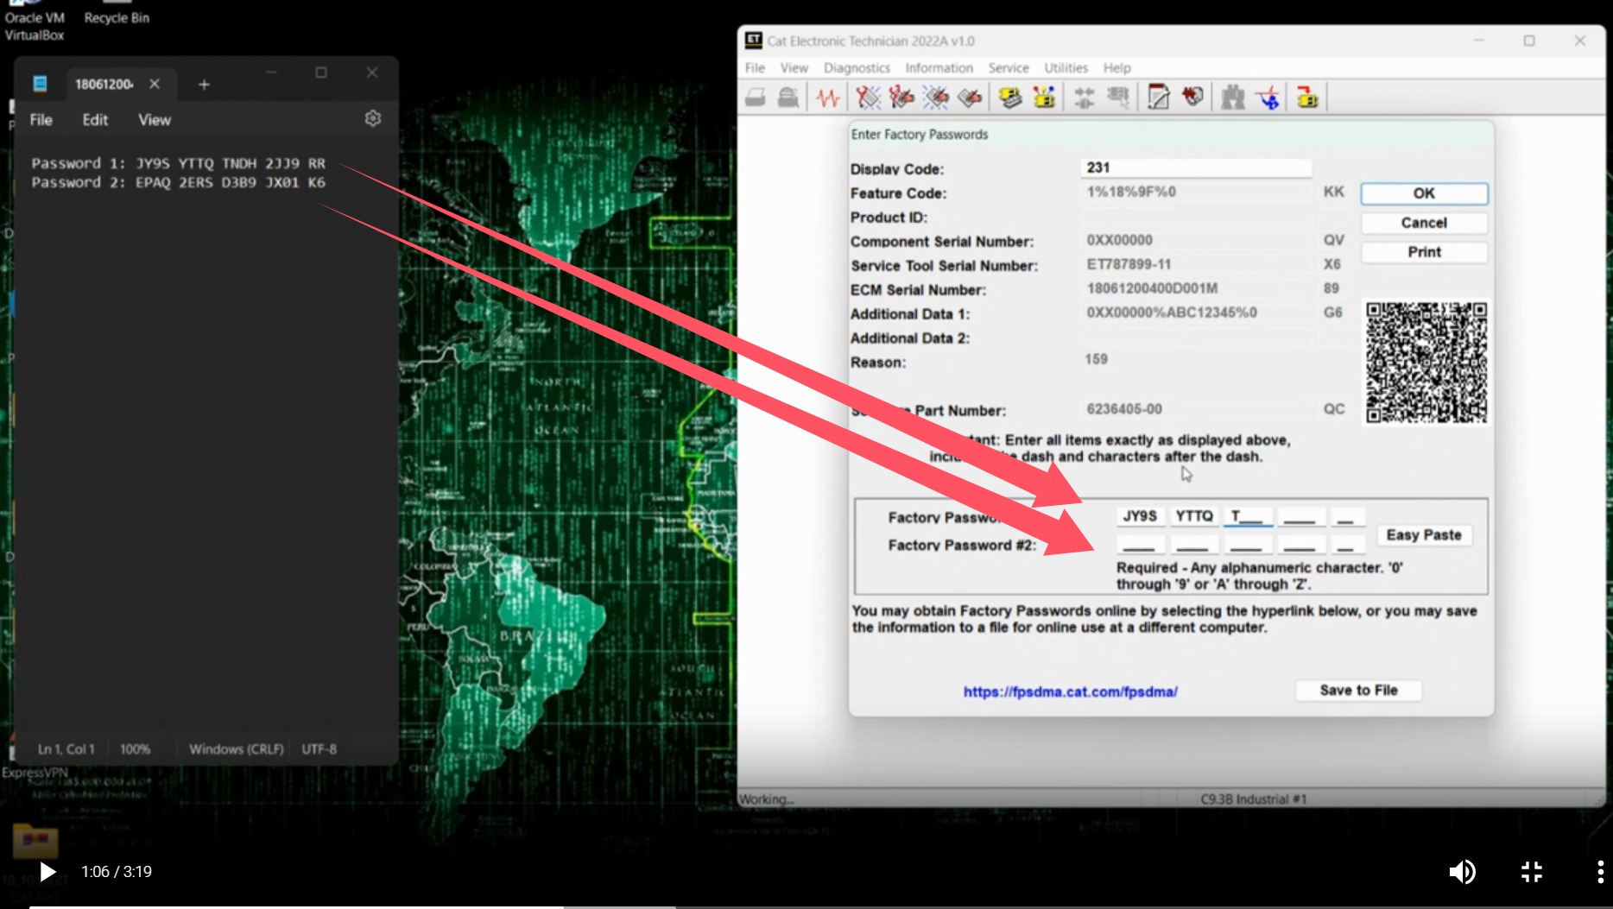The width and height of the screenshot is (1613, 909).
Task: Open Notepad settings gear icon
Action: [373, 118]
